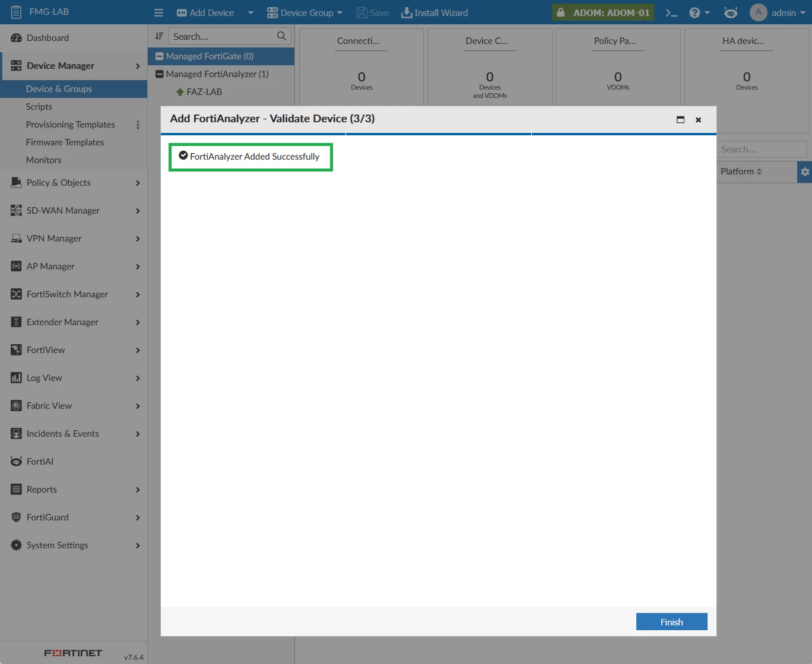Open Dashboard from sidebar
The height and width of the screenshot is (664, 812).
[x=74, y=38]
